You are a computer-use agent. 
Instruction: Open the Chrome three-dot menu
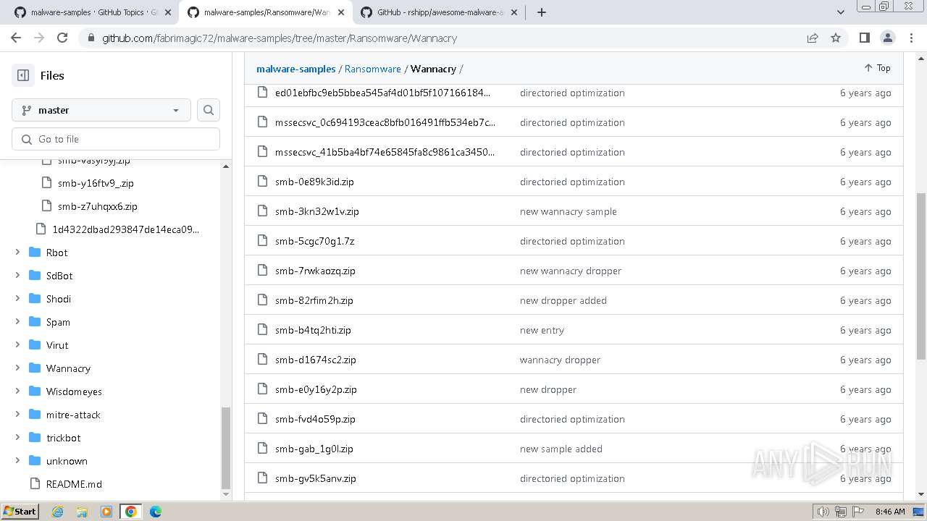(x=910, y=38)
